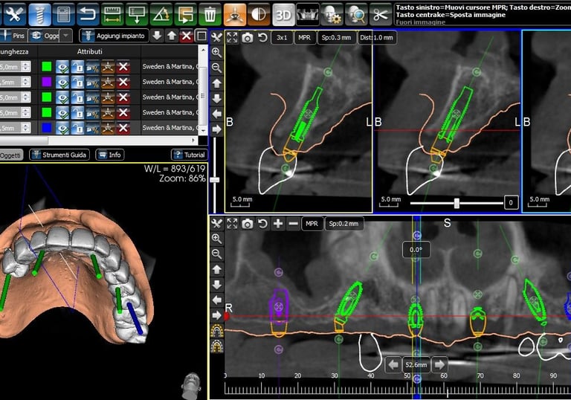Click fullscreen expand icon in cross-section view

pos(232,37)
